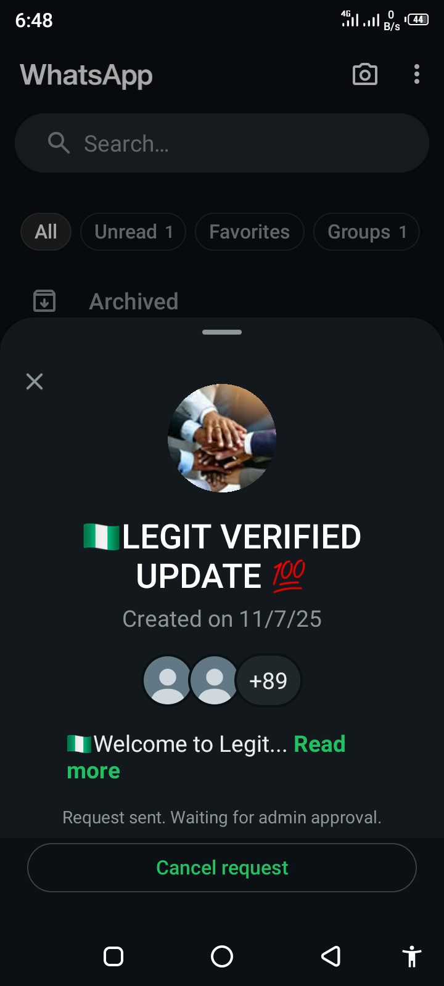The height and width of the screenshot is (986, 444).
Task: Switch to the Unread filter chip
Action: [x=133, y=232]
